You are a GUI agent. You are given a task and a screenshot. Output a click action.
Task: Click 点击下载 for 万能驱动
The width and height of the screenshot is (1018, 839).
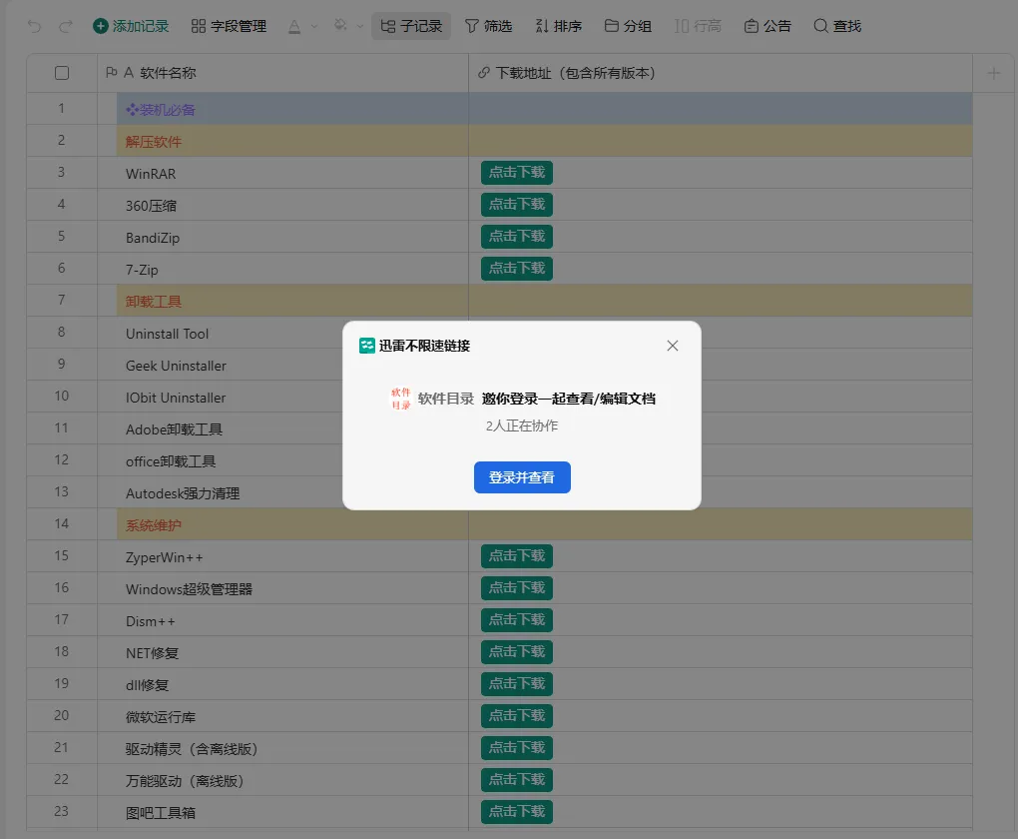point(517,779)
